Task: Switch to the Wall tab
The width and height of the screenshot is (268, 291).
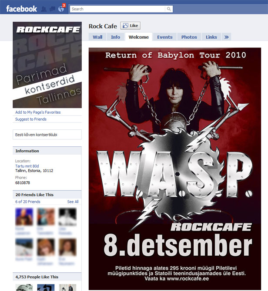Action: (x=97, y=37)
